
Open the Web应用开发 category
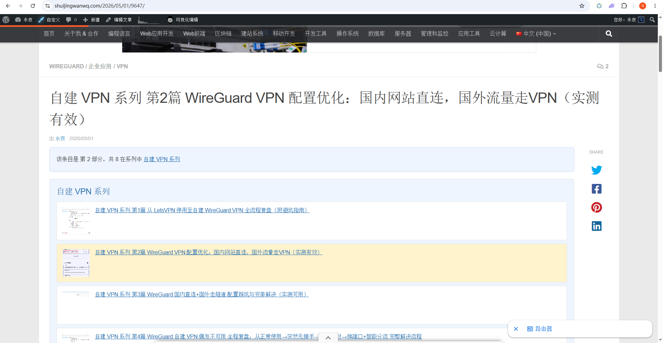pyautogui.click(x=157, y=33)
